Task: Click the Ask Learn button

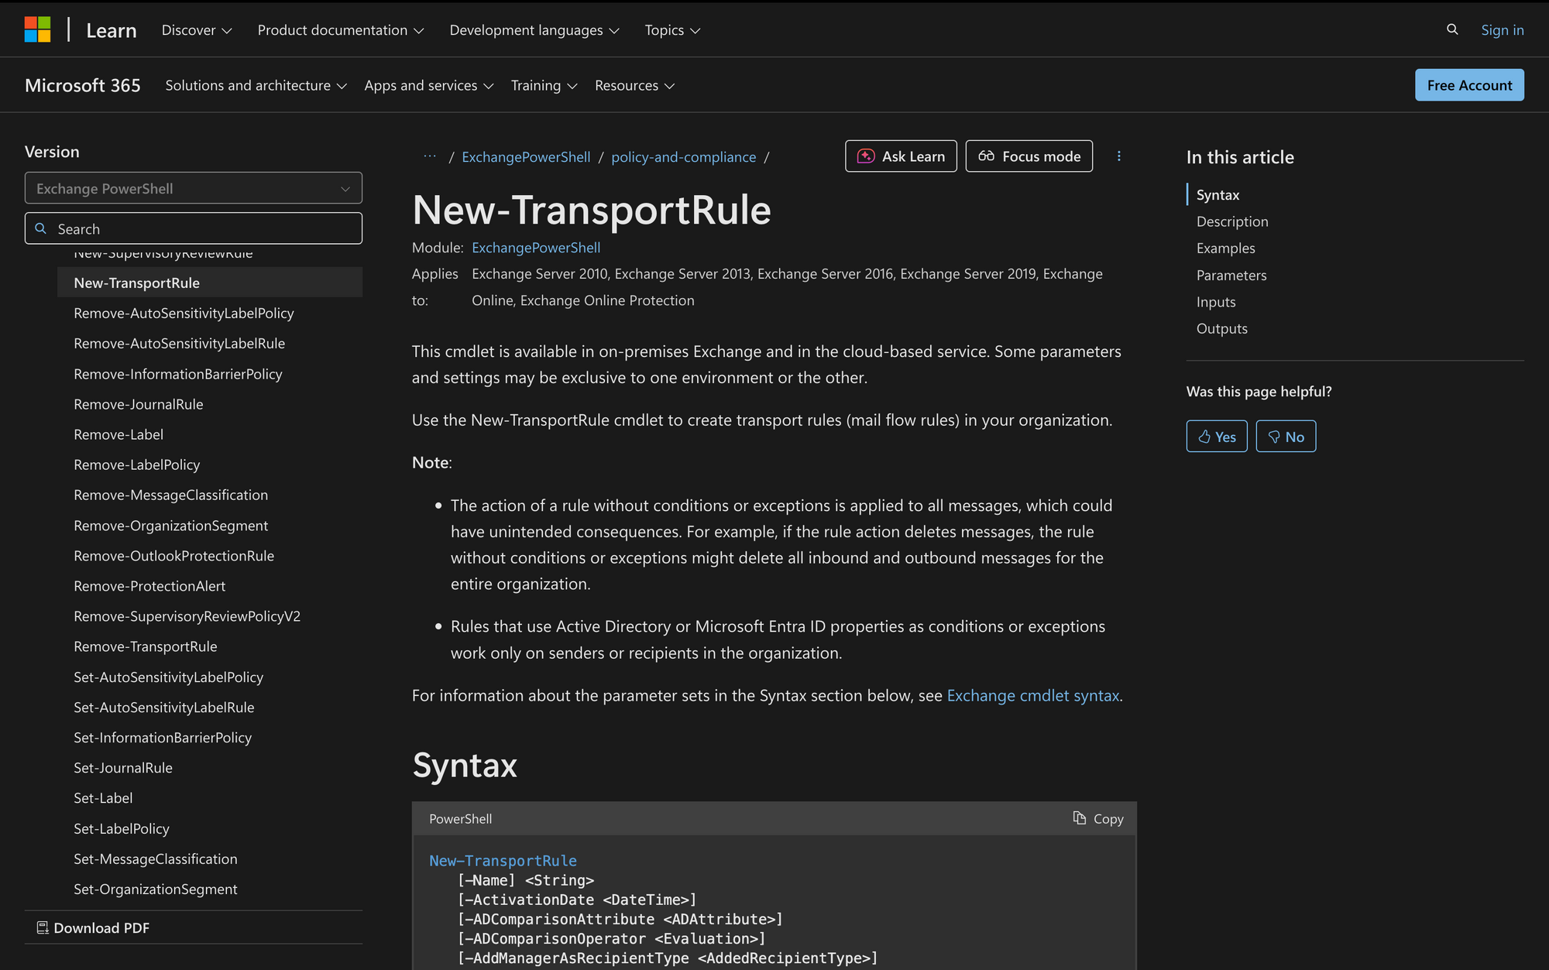Action: [901, 156]
